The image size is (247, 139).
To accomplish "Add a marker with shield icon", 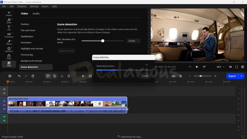I will (69, 76).
